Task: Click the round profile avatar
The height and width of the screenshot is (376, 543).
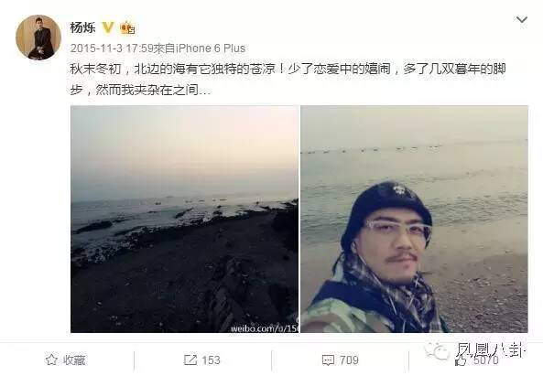Action: 38,38
